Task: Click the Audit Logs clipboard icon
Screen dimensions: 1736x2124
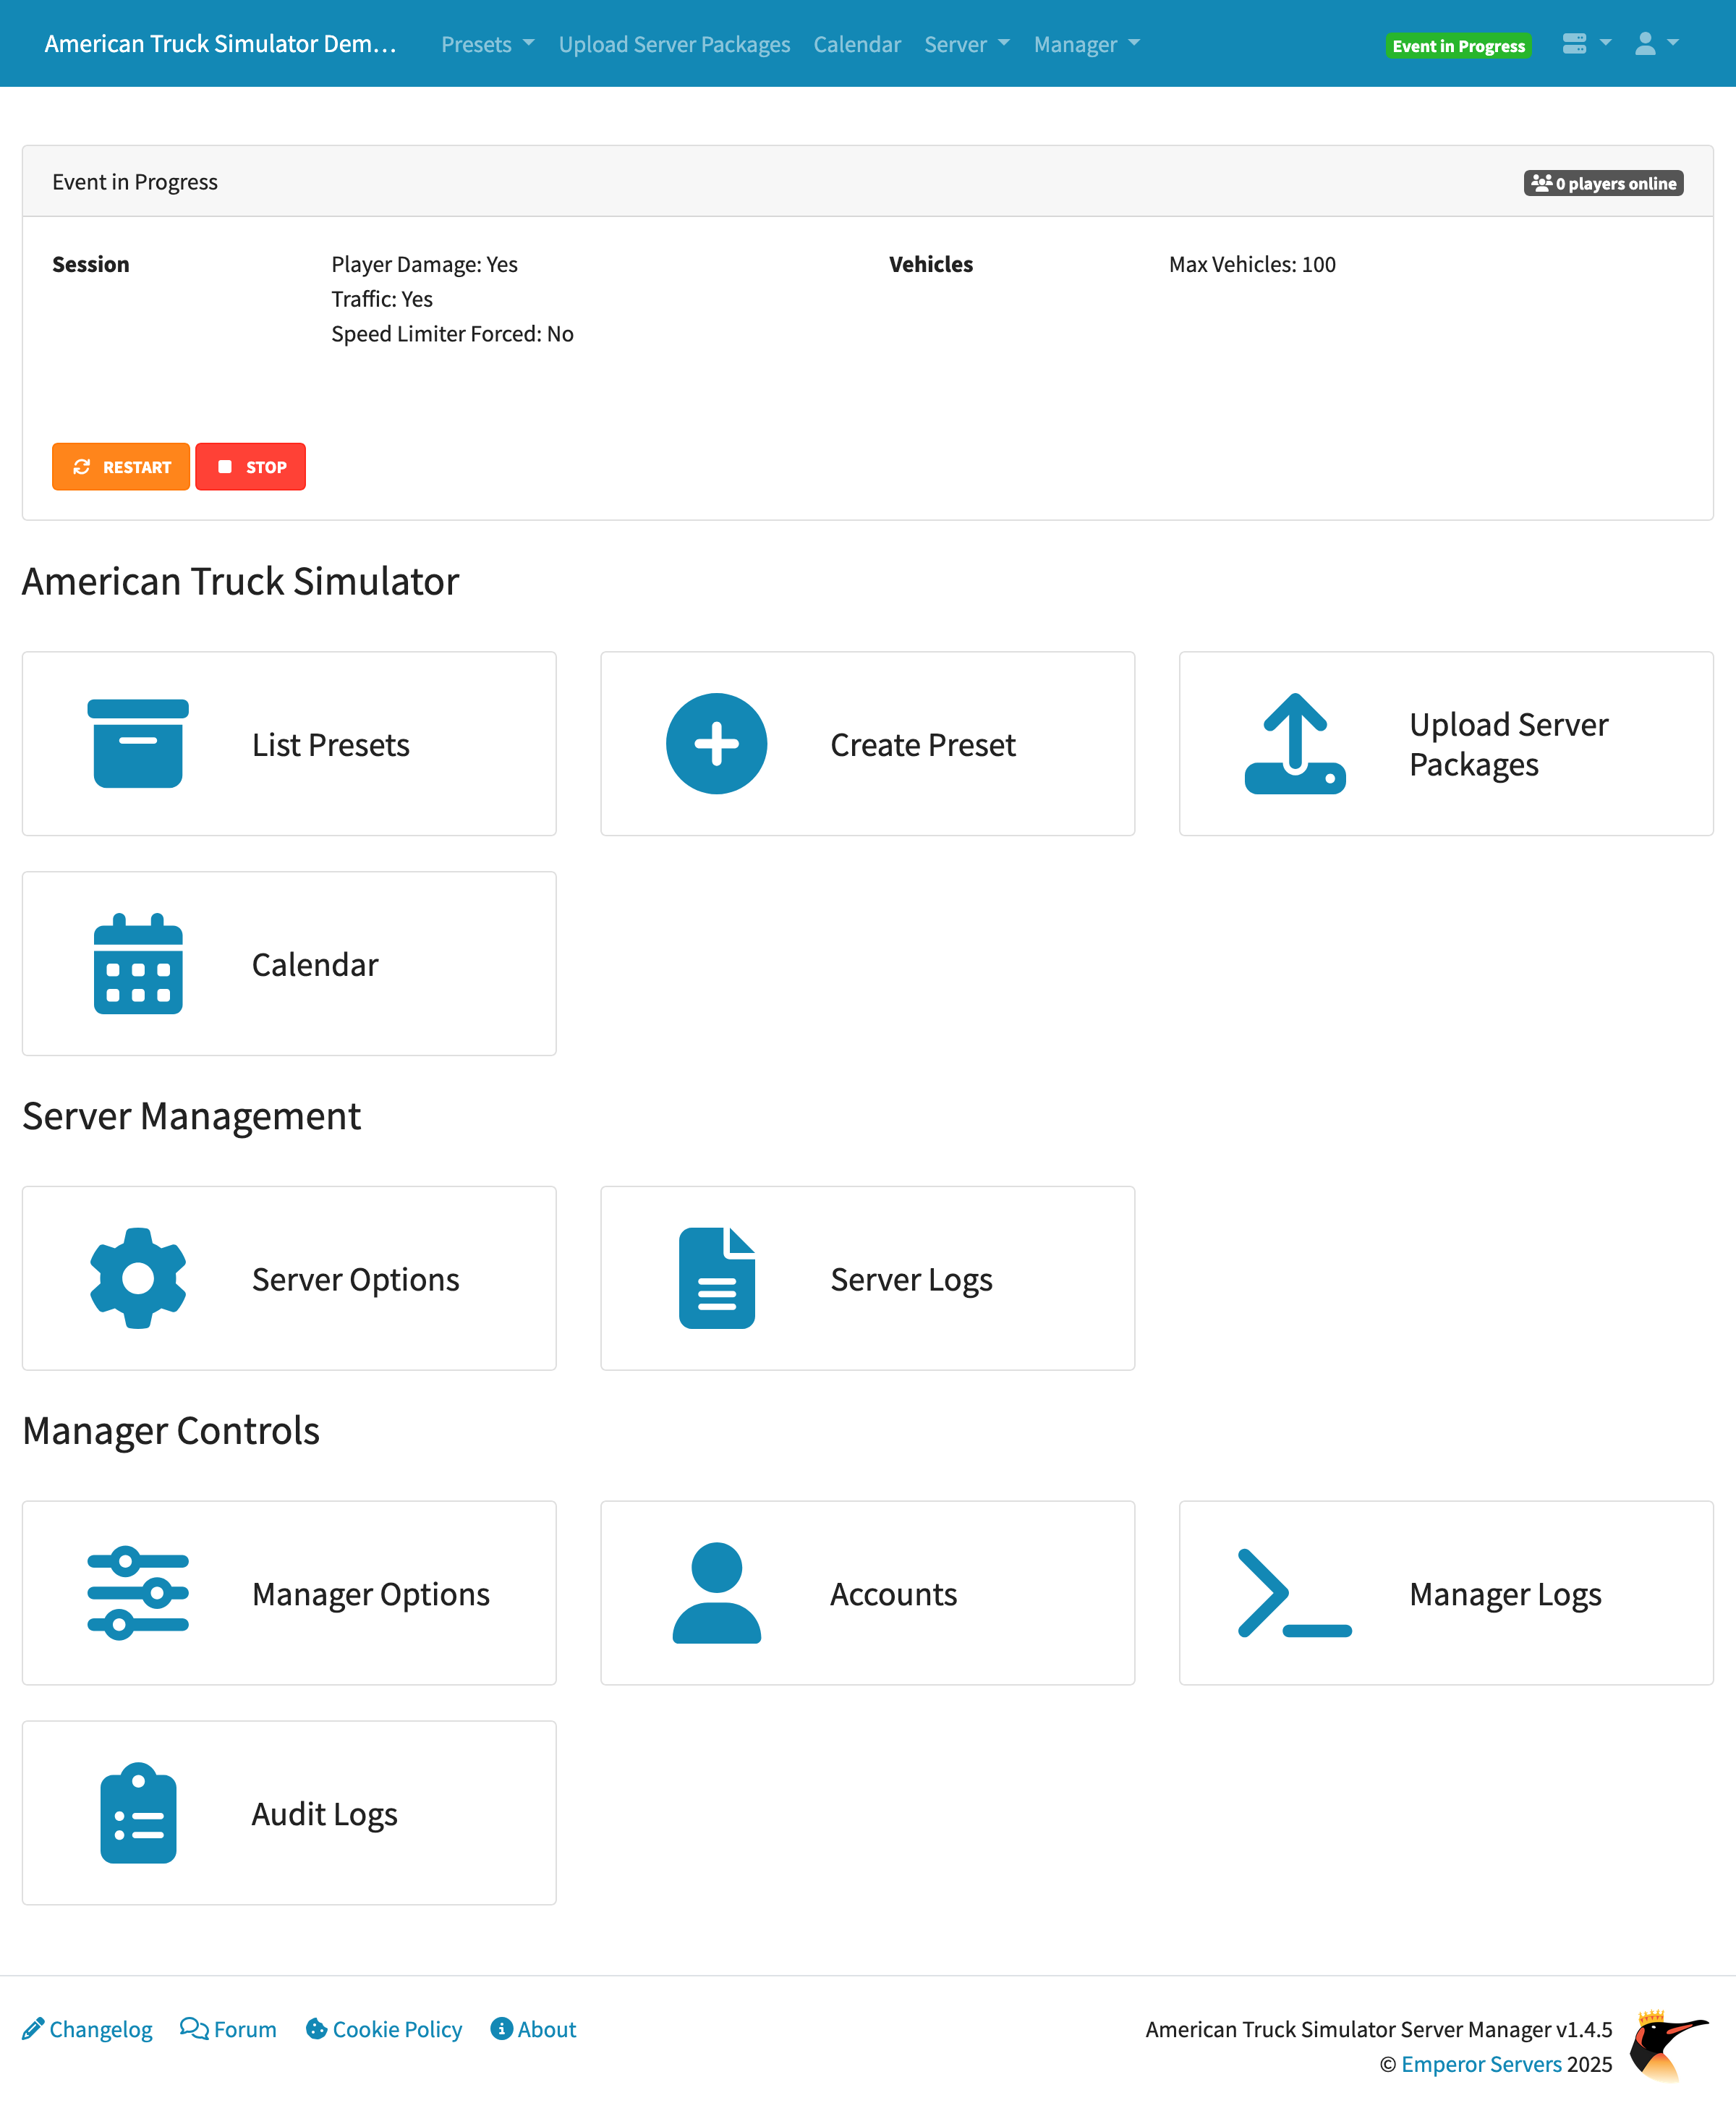Action: point(138,1812)
